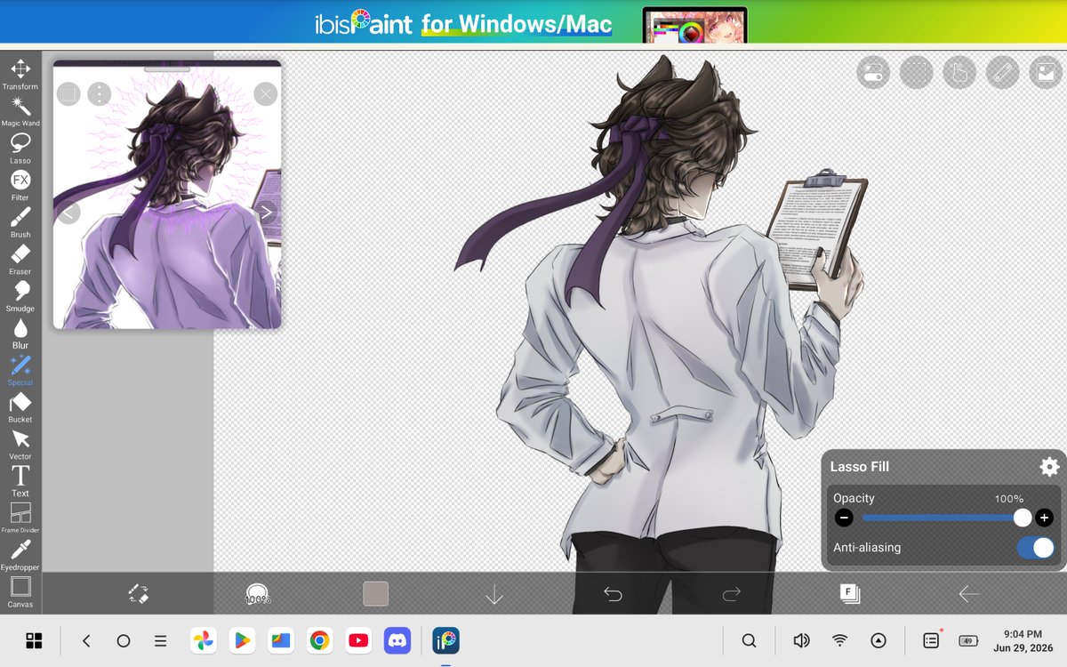Open the Canvas tool
This screenshot has height=667, width=1067.
pyautogui.click(x=20, y=591)
